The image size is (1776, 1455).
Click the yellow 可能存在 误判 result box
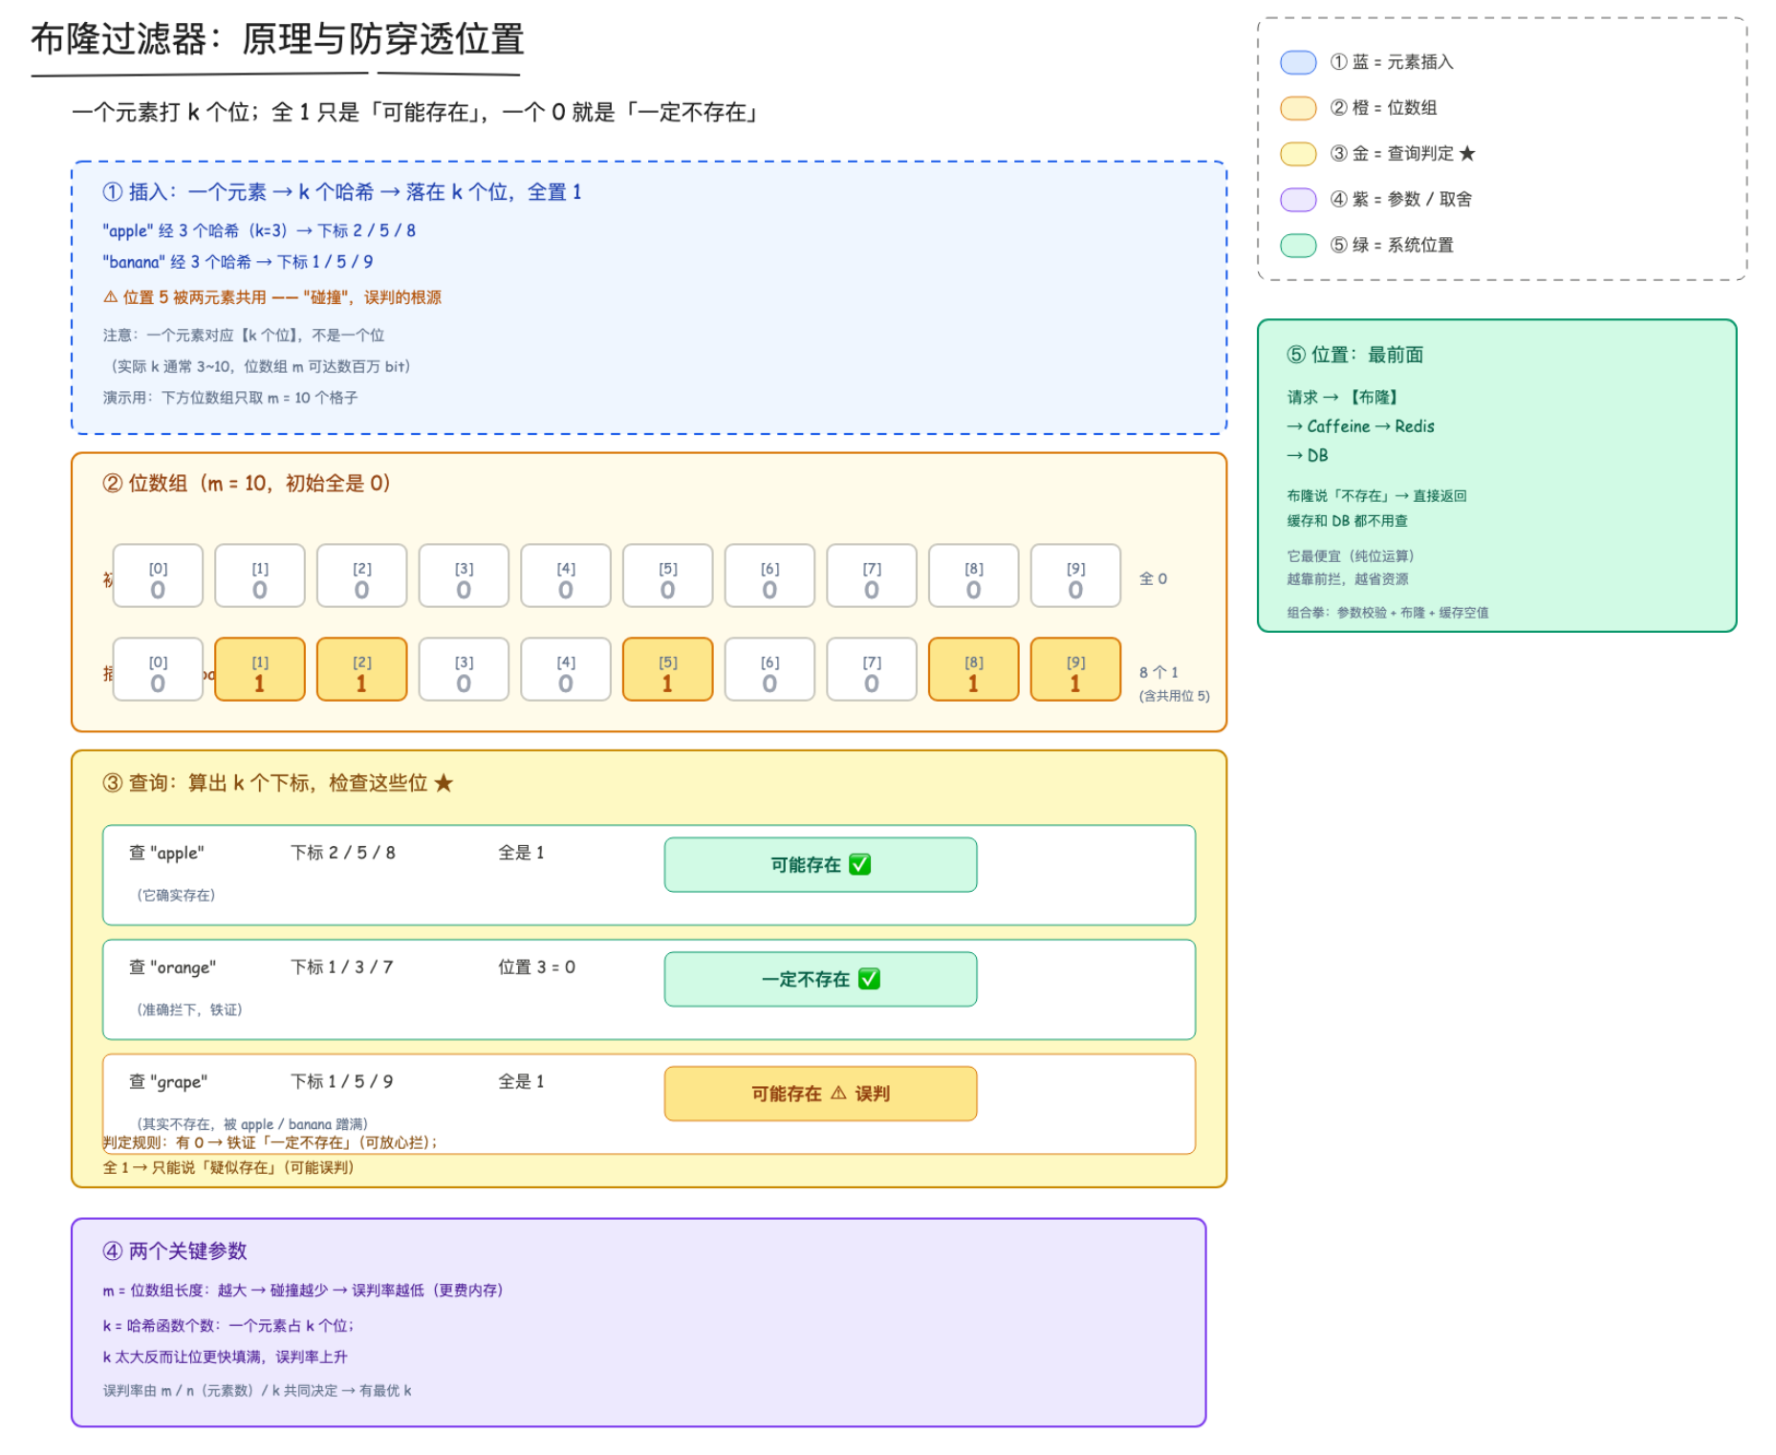[820, 1094]
